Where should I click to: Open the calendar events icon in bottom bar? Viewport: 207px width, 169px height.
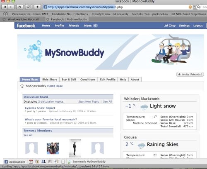[x=31, y=162]
